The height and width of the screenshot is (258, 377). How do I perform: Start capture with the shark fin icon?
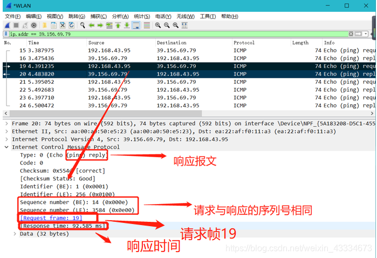pyautogui.click(x=8, y=25)
